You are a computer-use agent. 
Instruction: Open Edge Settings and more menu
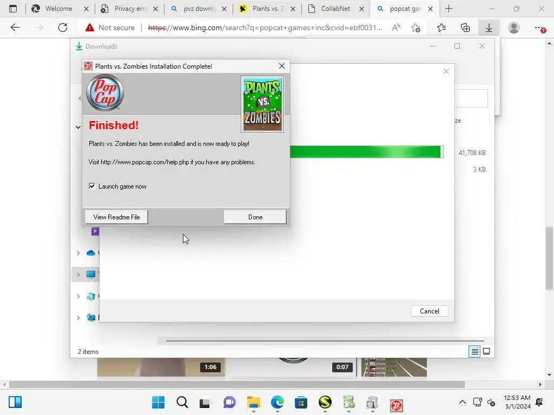click(539, 28)
